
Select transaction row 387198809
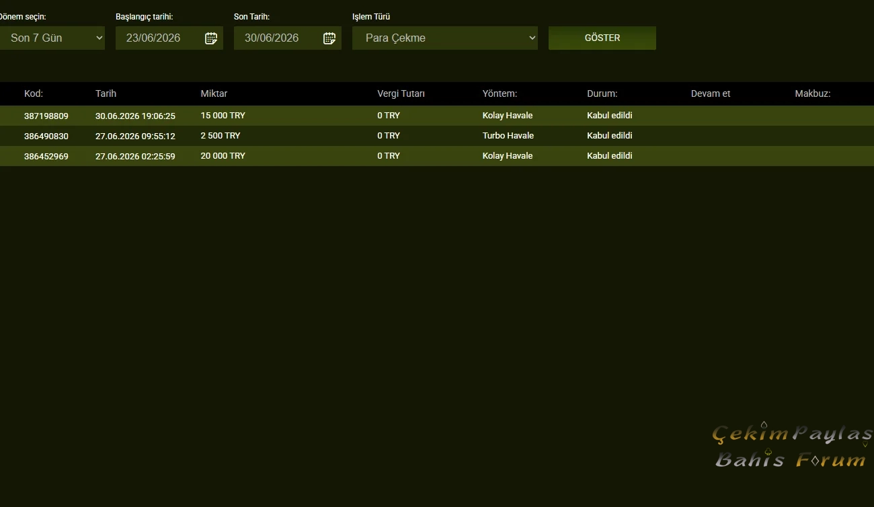[x=437, y=116]
